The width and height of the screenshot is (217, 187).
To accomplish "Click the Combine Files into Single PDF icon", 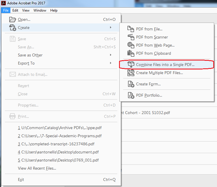I will (131, 65).
